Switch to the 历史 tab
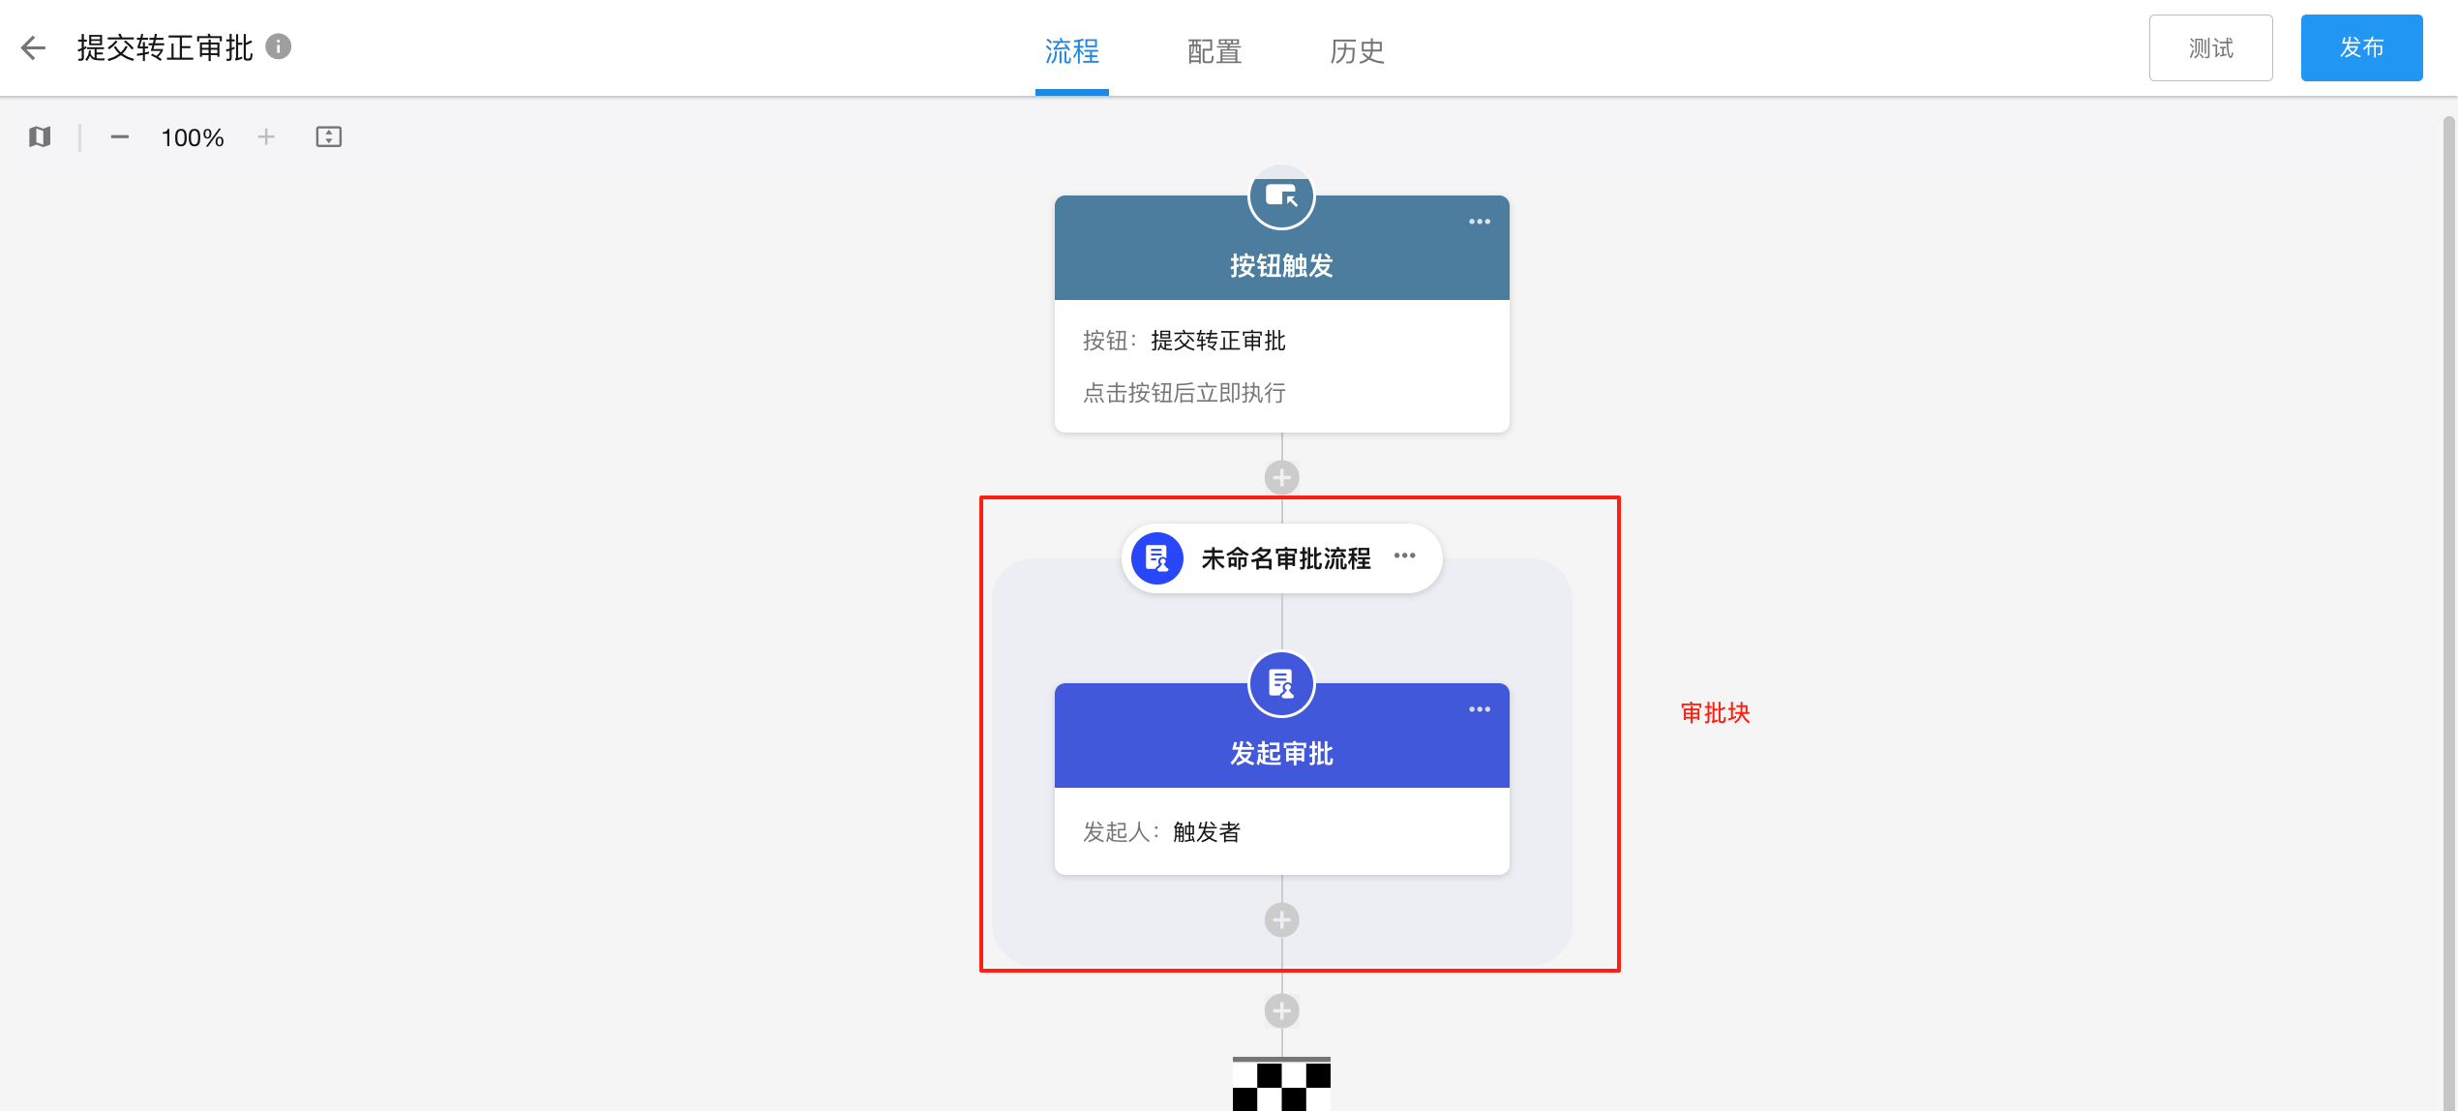Viewport: 2458px width, 1111px height. point(1357,50)
